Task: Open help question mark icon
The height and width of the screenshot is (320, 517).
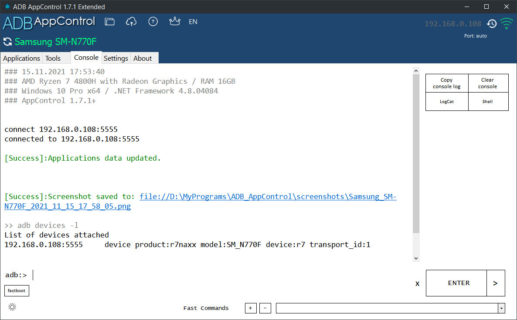Action: 153,22
